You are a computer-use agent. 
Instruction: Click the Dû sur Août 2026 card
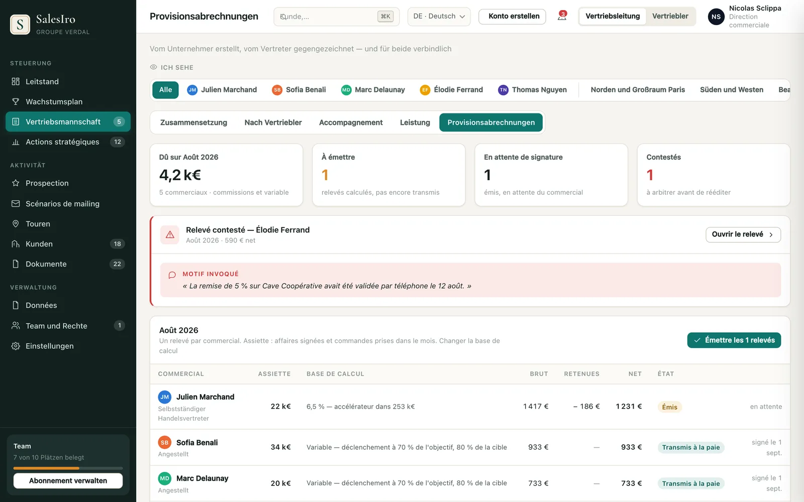[x=226, y=175]
